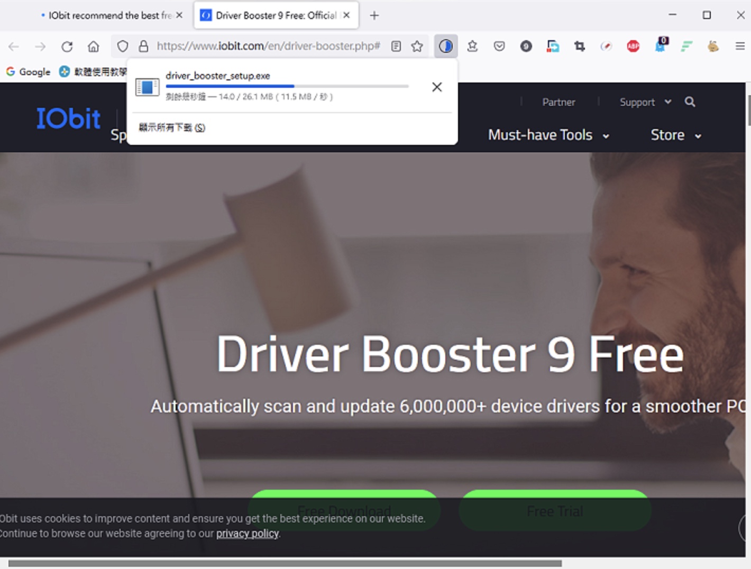Toggle reader view icon in address bar

click(396, 47)
